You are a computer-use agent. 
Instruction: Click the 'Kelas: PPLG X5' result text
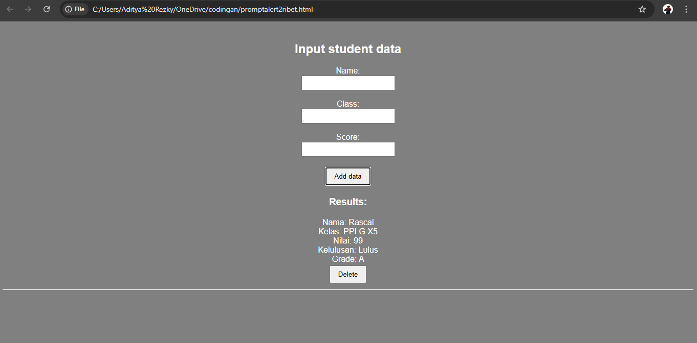coord(348,231)
